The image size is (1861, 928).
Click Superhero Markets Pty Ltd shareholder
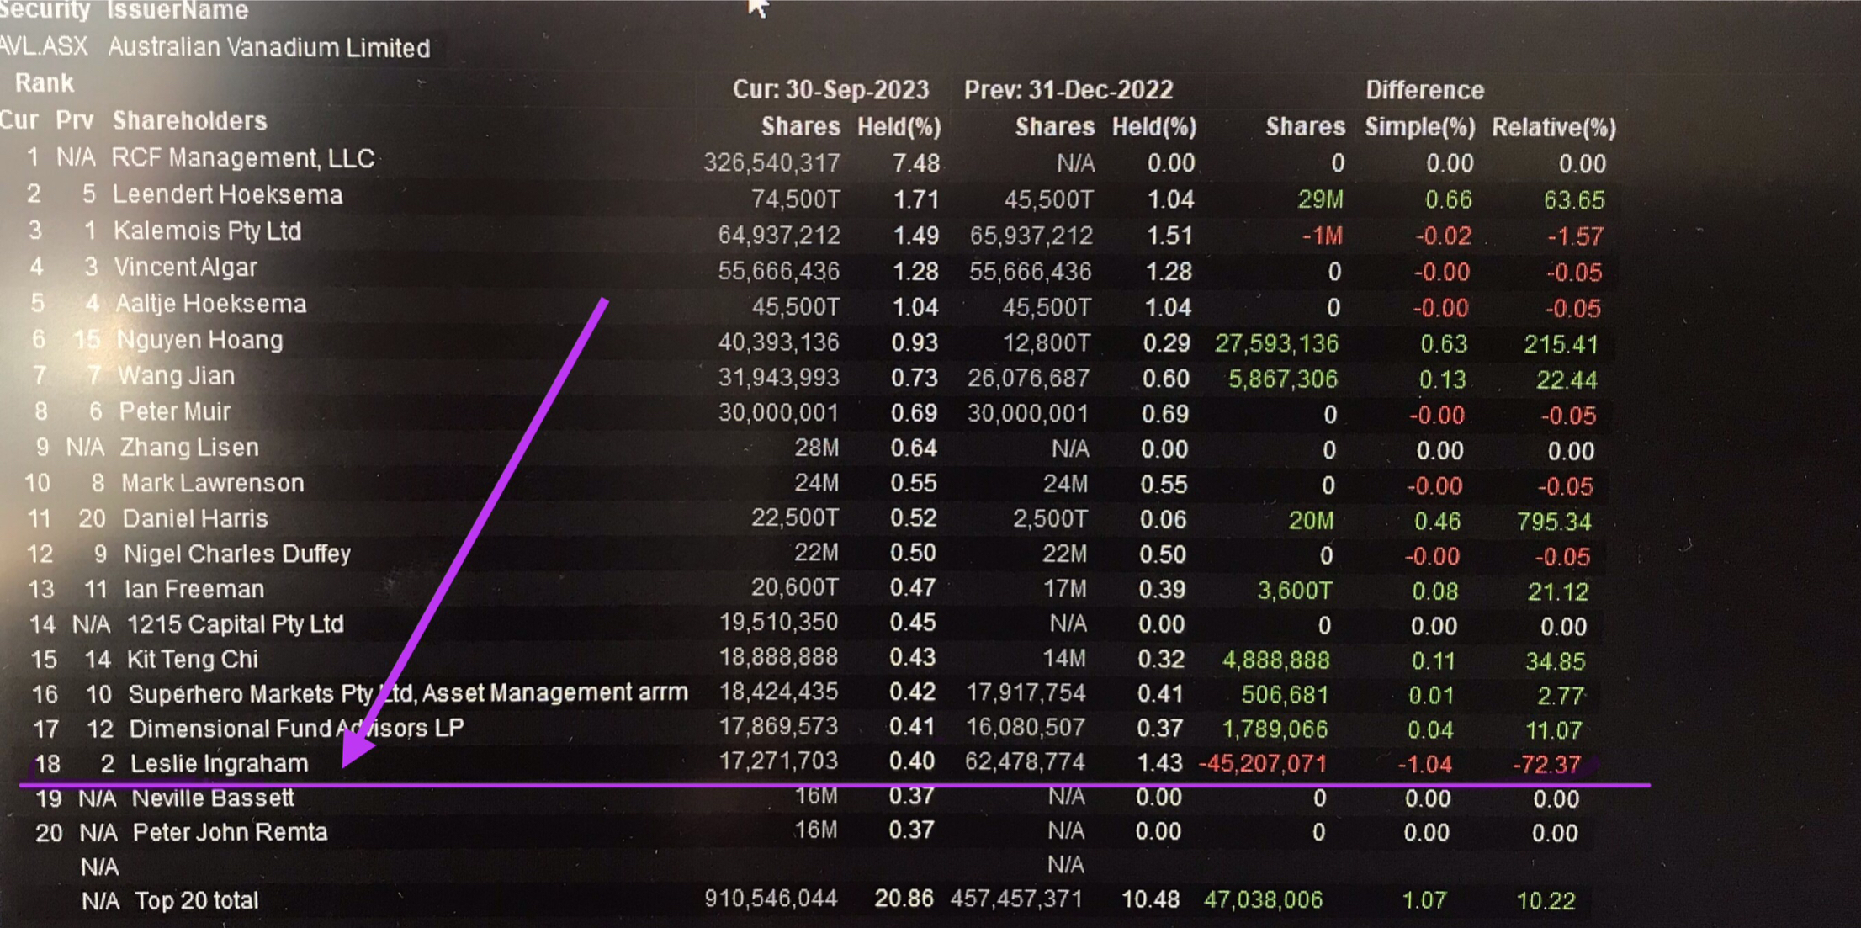408,694
